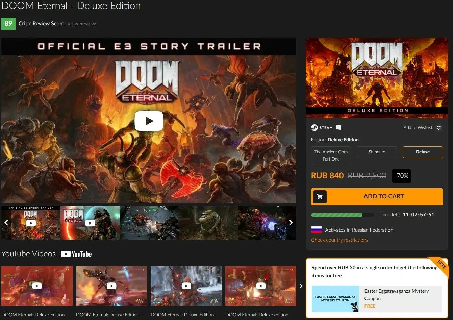
Task: Open Check country restrictions link
Action: point(339,240)
